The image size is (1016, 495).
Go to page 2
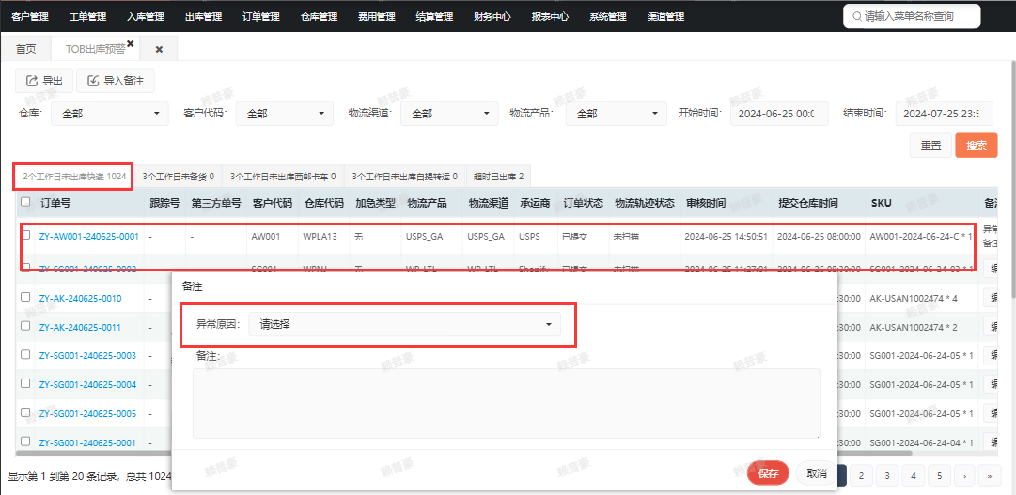click(861, 475)
